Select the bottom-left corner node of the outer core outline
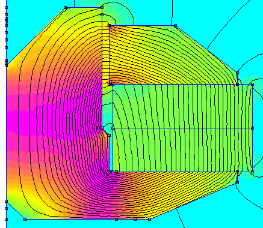 pos(25,220)
